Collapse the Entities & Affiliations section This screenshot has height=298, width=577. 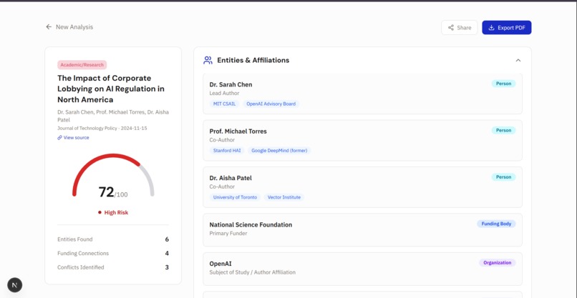[518, 60]
